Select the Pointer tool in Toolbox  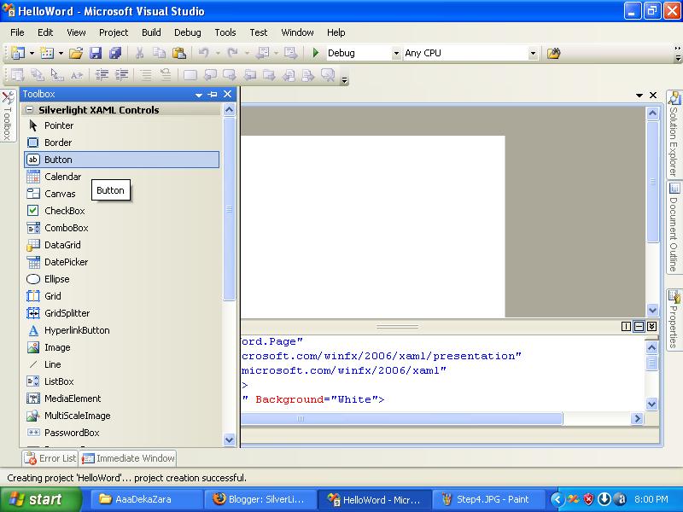tap(122, 125)
